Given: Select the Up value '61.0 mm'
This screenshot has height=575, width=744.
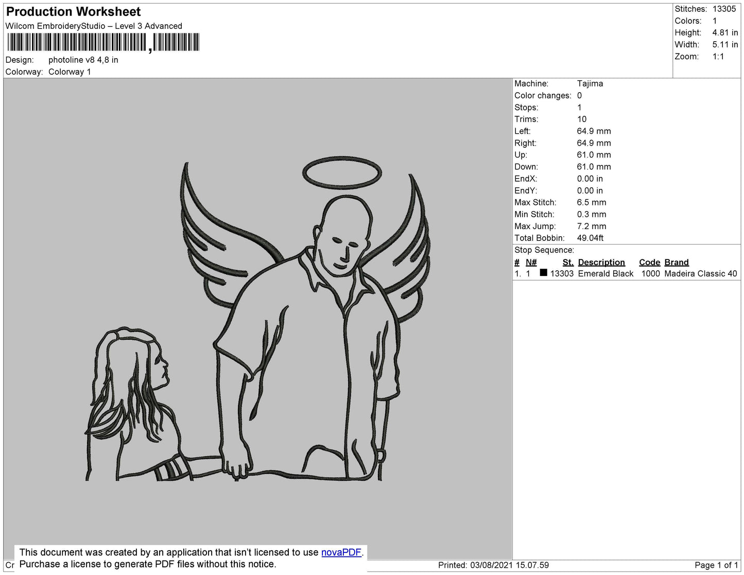Looking at the screenshot, I should (594, 154).
